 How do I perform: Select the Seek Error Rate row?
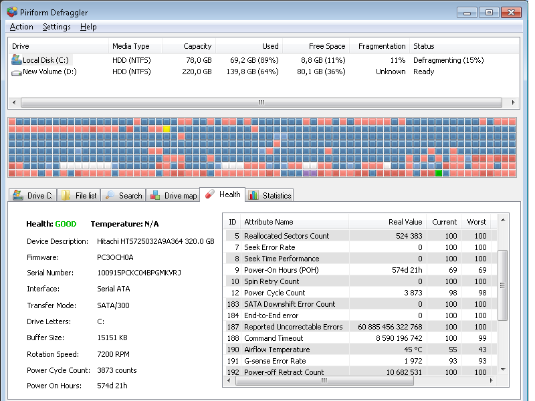pyautogui.click(x=360, y=247)
